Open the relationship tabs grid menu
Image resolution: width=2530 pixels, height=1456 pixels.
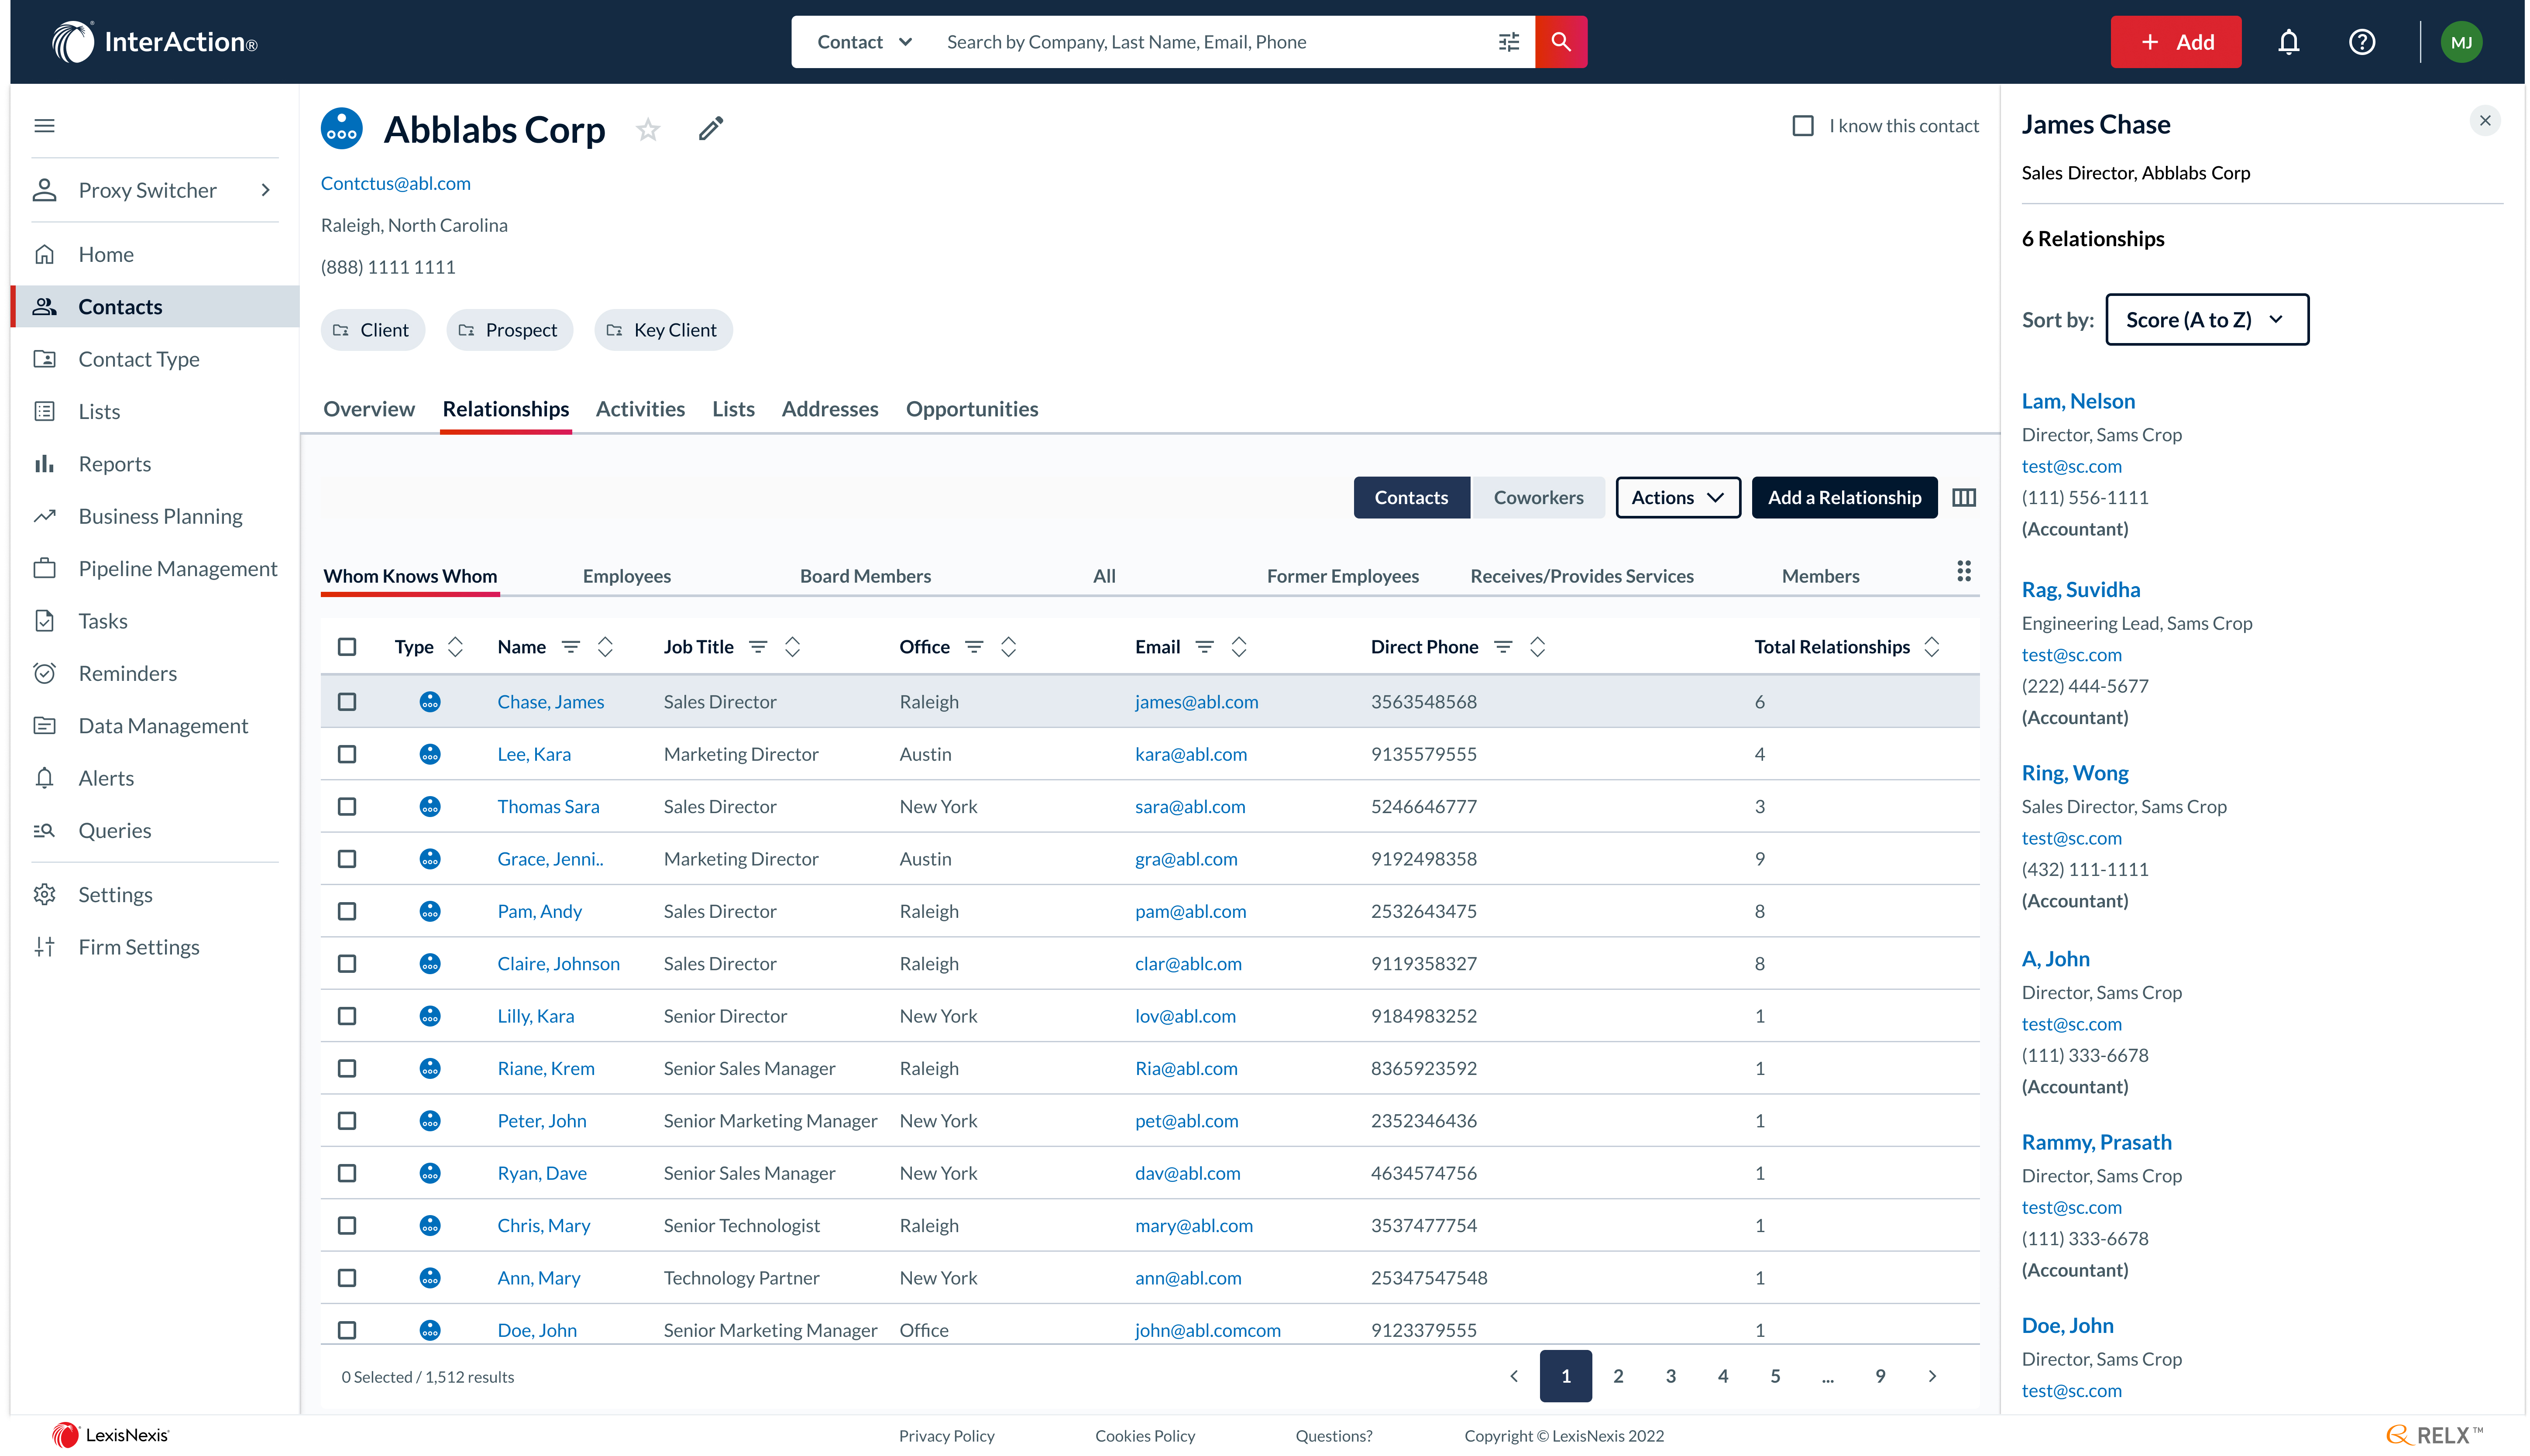click(x=1963, y=571)
